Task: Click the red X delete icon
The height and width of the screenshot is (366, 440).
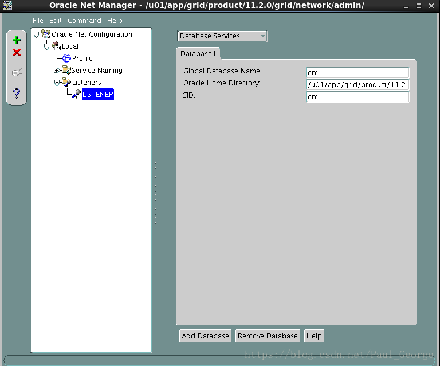Action: click(x=17, y=53)
